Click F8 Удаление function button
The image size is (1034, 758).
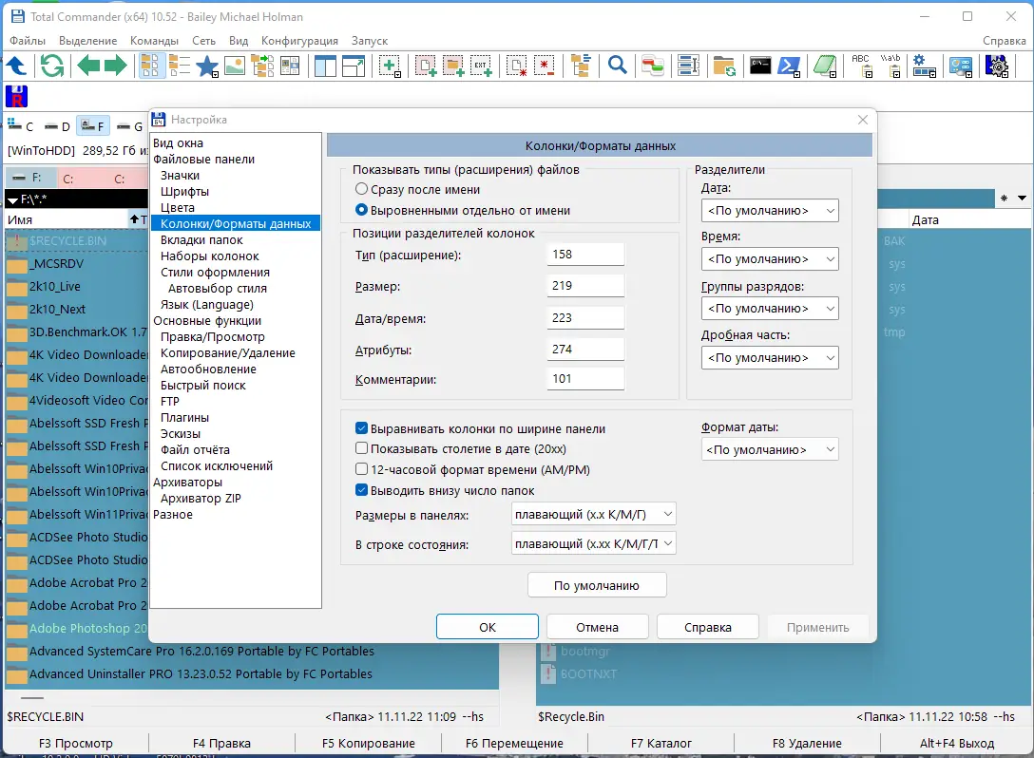[x=807, y=743]
